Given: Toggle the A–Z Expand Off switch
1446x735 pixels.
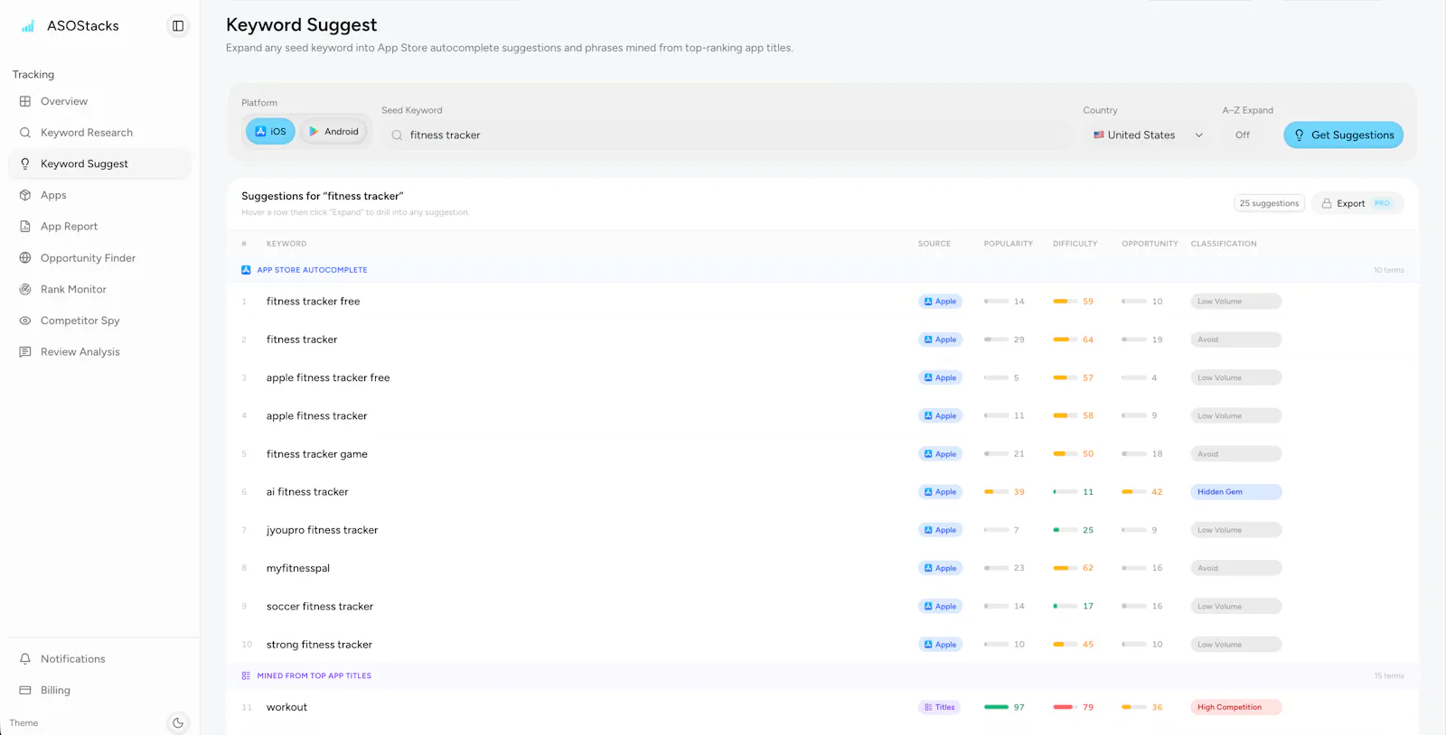Looking at the screenshot, I should pyautogui.click(x=1243, y=135).
